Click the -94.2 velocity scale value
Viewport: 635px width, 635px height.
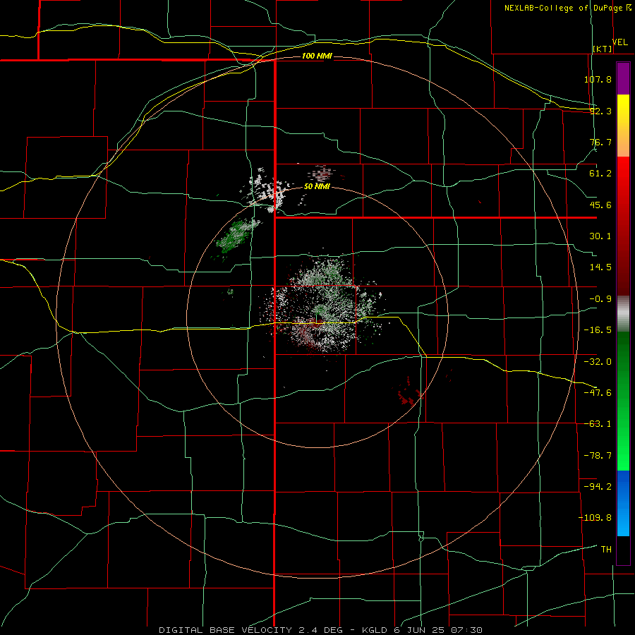[x=598, y=487]
